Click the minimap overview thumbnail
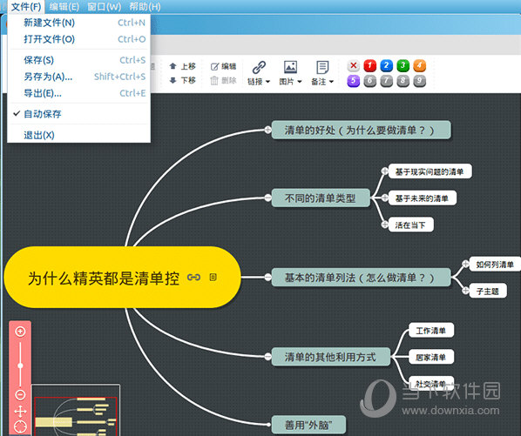This screenshot has height=436, width=521. (76, 411)
